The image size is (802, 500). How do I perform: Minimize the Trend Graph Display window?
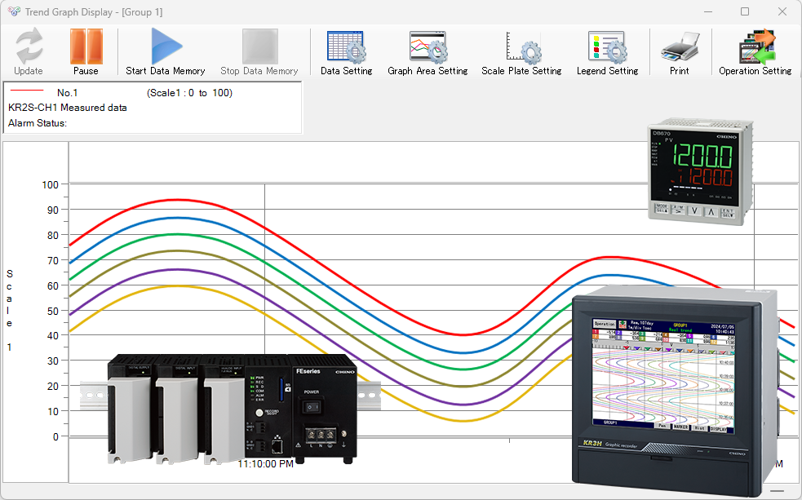708,11
